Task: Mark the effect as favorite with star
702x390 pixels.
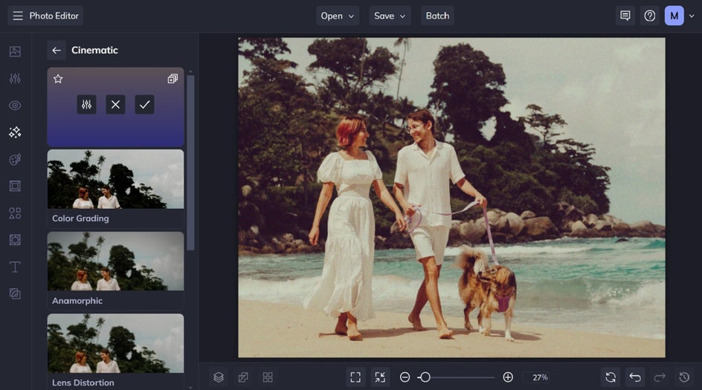Action: 58,79
